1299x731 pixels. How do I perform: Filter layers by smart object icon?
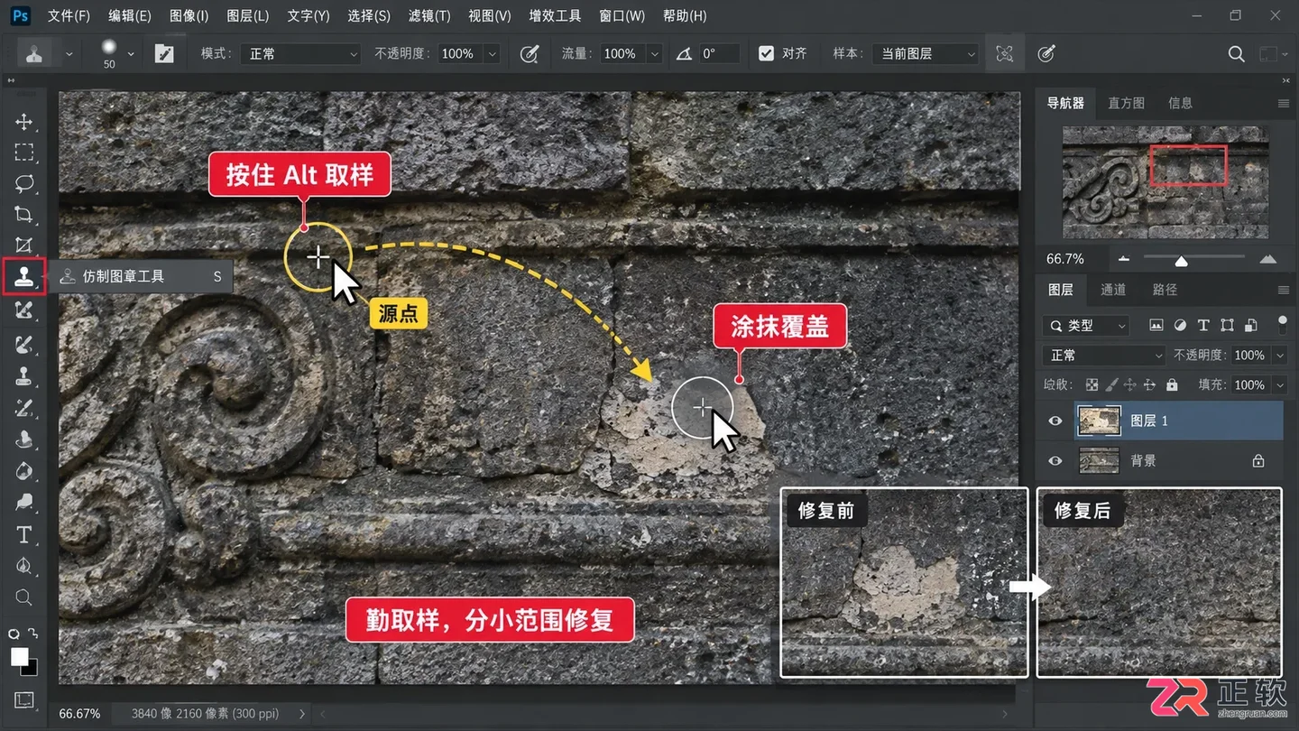coord(1251,325)
